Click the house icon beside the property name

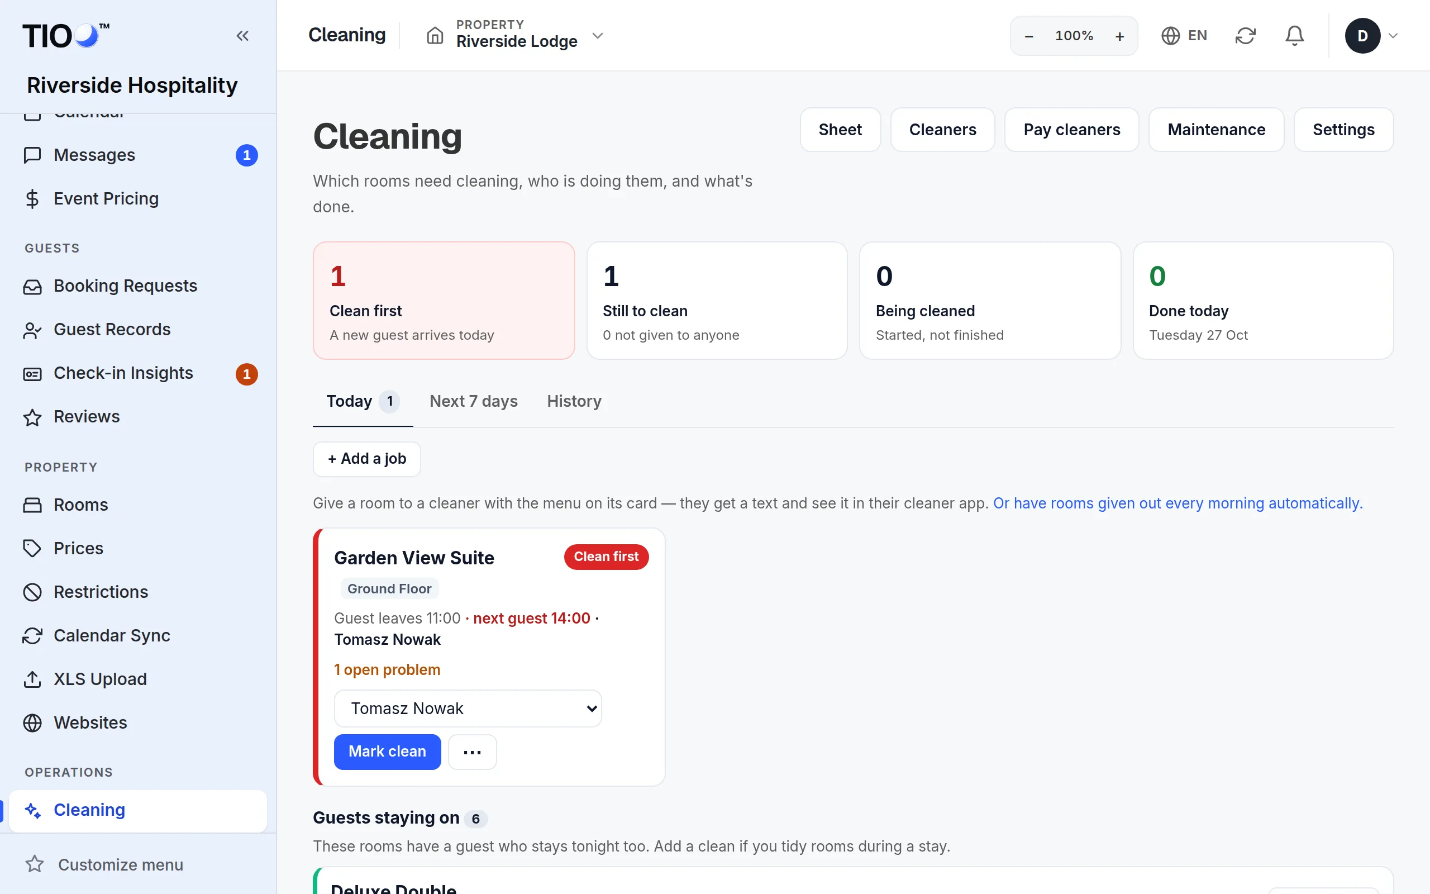(x=435, y=35)
